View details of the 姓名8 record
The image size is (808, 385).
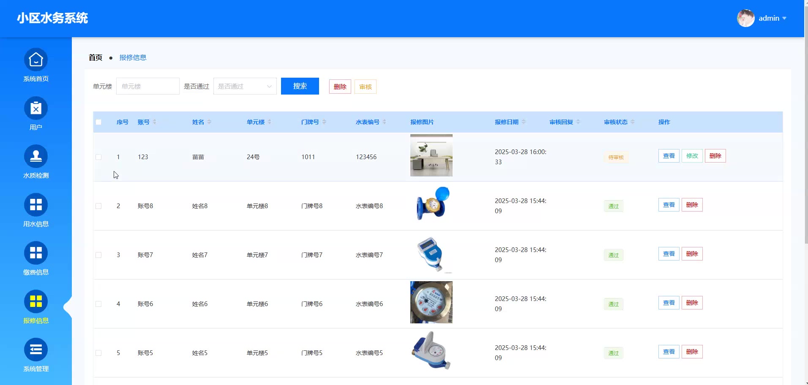tap(669, 205)
